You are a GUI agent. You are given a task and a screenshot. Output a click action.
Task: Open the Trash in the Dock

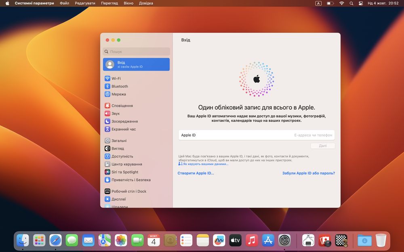click(381, 240)
